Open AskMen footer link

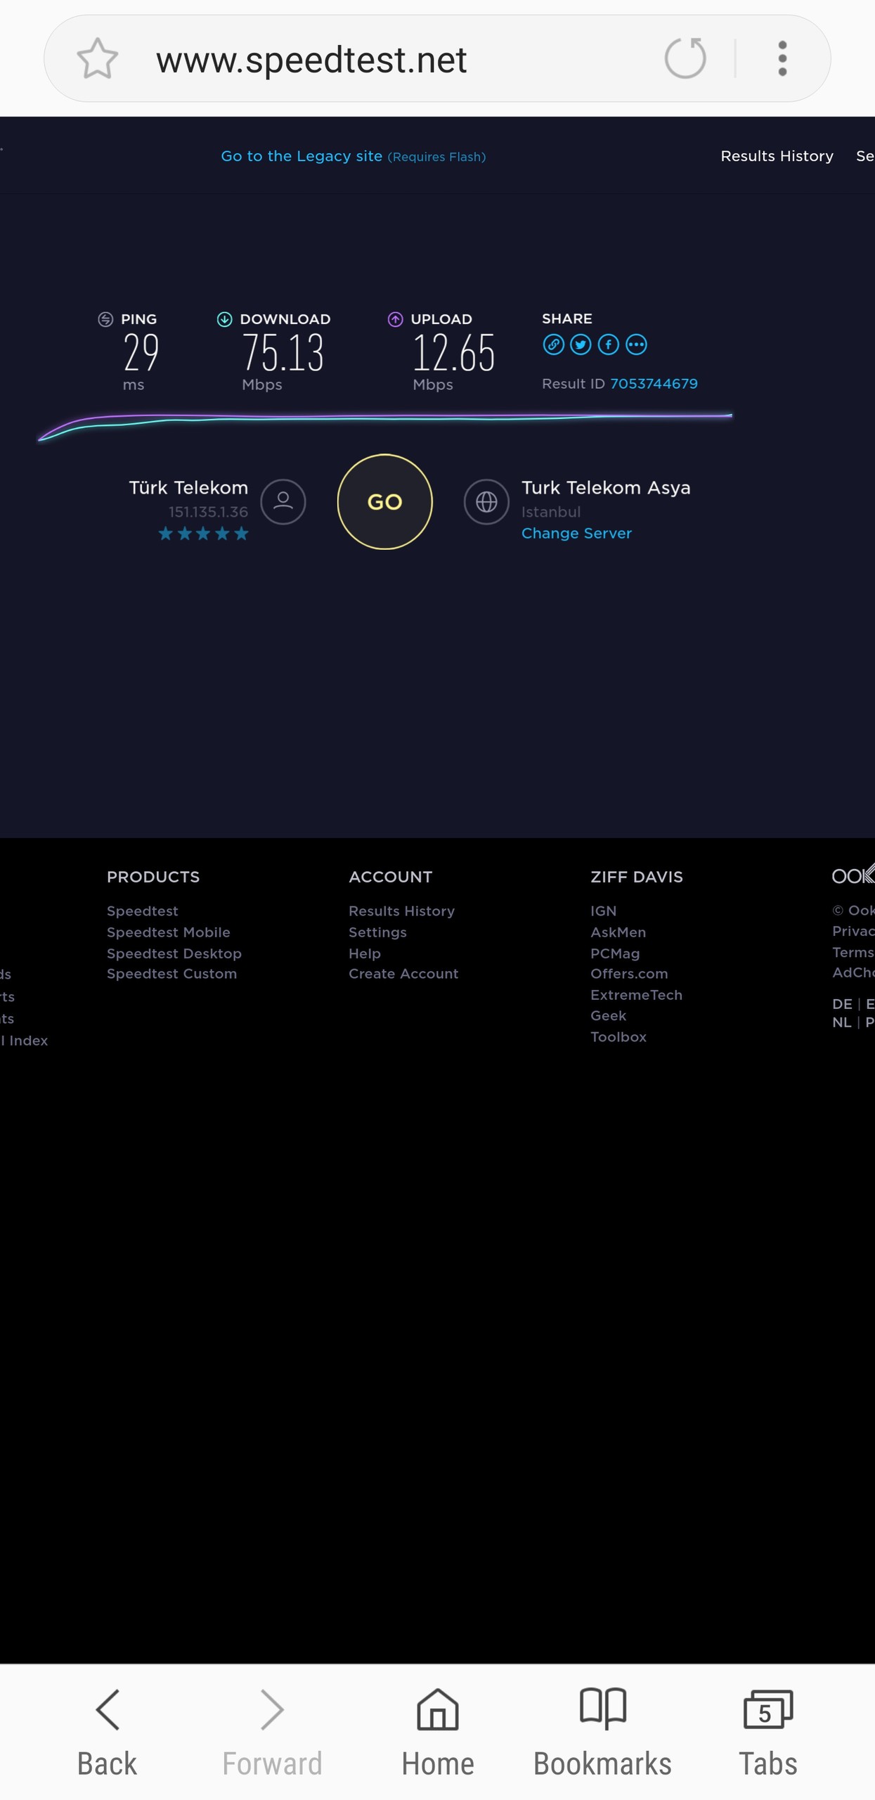pyautogui.click(x=618, y=932)
